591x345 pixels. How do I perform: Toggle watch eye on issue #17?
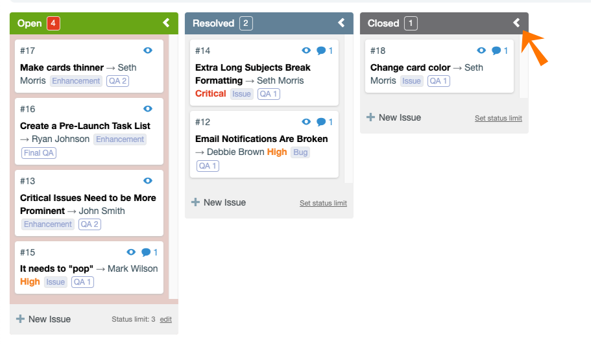tap(148, 51)
